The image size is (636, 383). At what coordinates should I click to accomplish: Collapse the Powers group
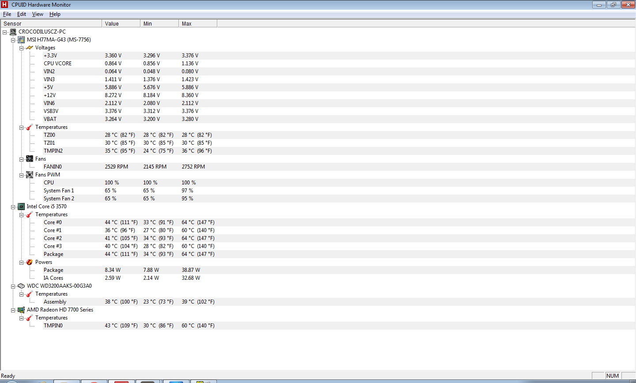coord(21,263)
